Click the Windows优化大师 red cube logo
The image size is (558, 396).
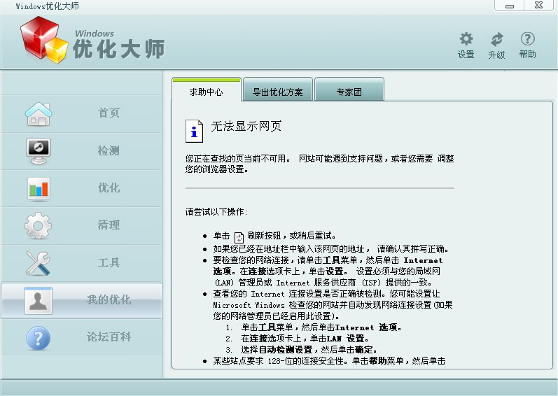click(44, 40)
